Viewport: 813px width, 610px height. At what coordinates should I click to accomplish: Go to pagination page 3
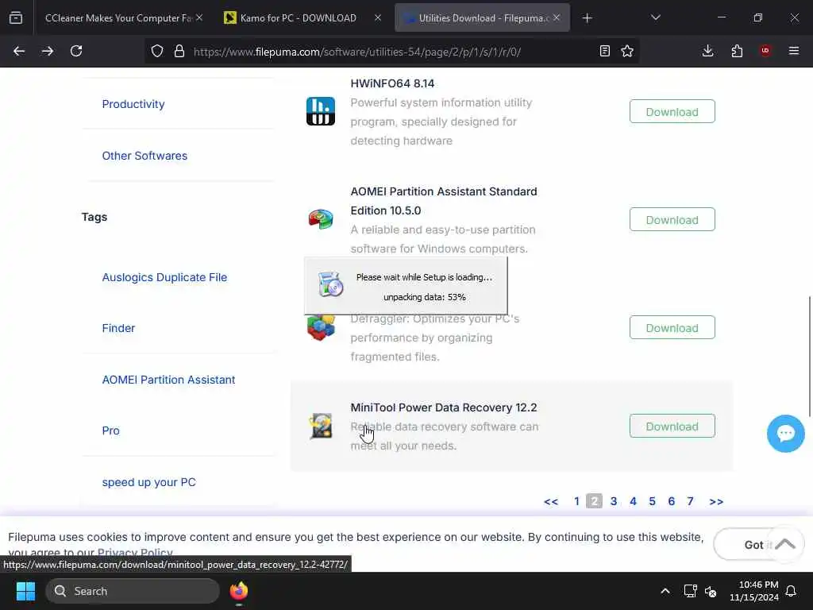614,501
